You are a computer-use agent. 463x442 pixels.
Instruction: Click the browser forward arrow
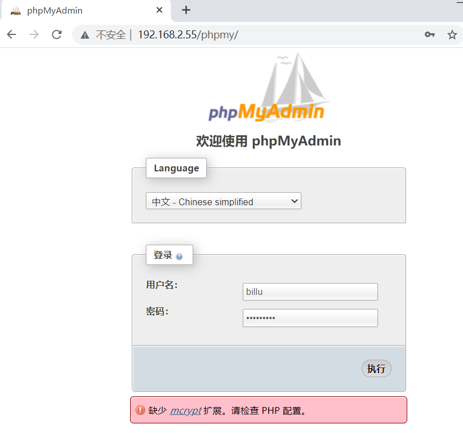(34, 34)
